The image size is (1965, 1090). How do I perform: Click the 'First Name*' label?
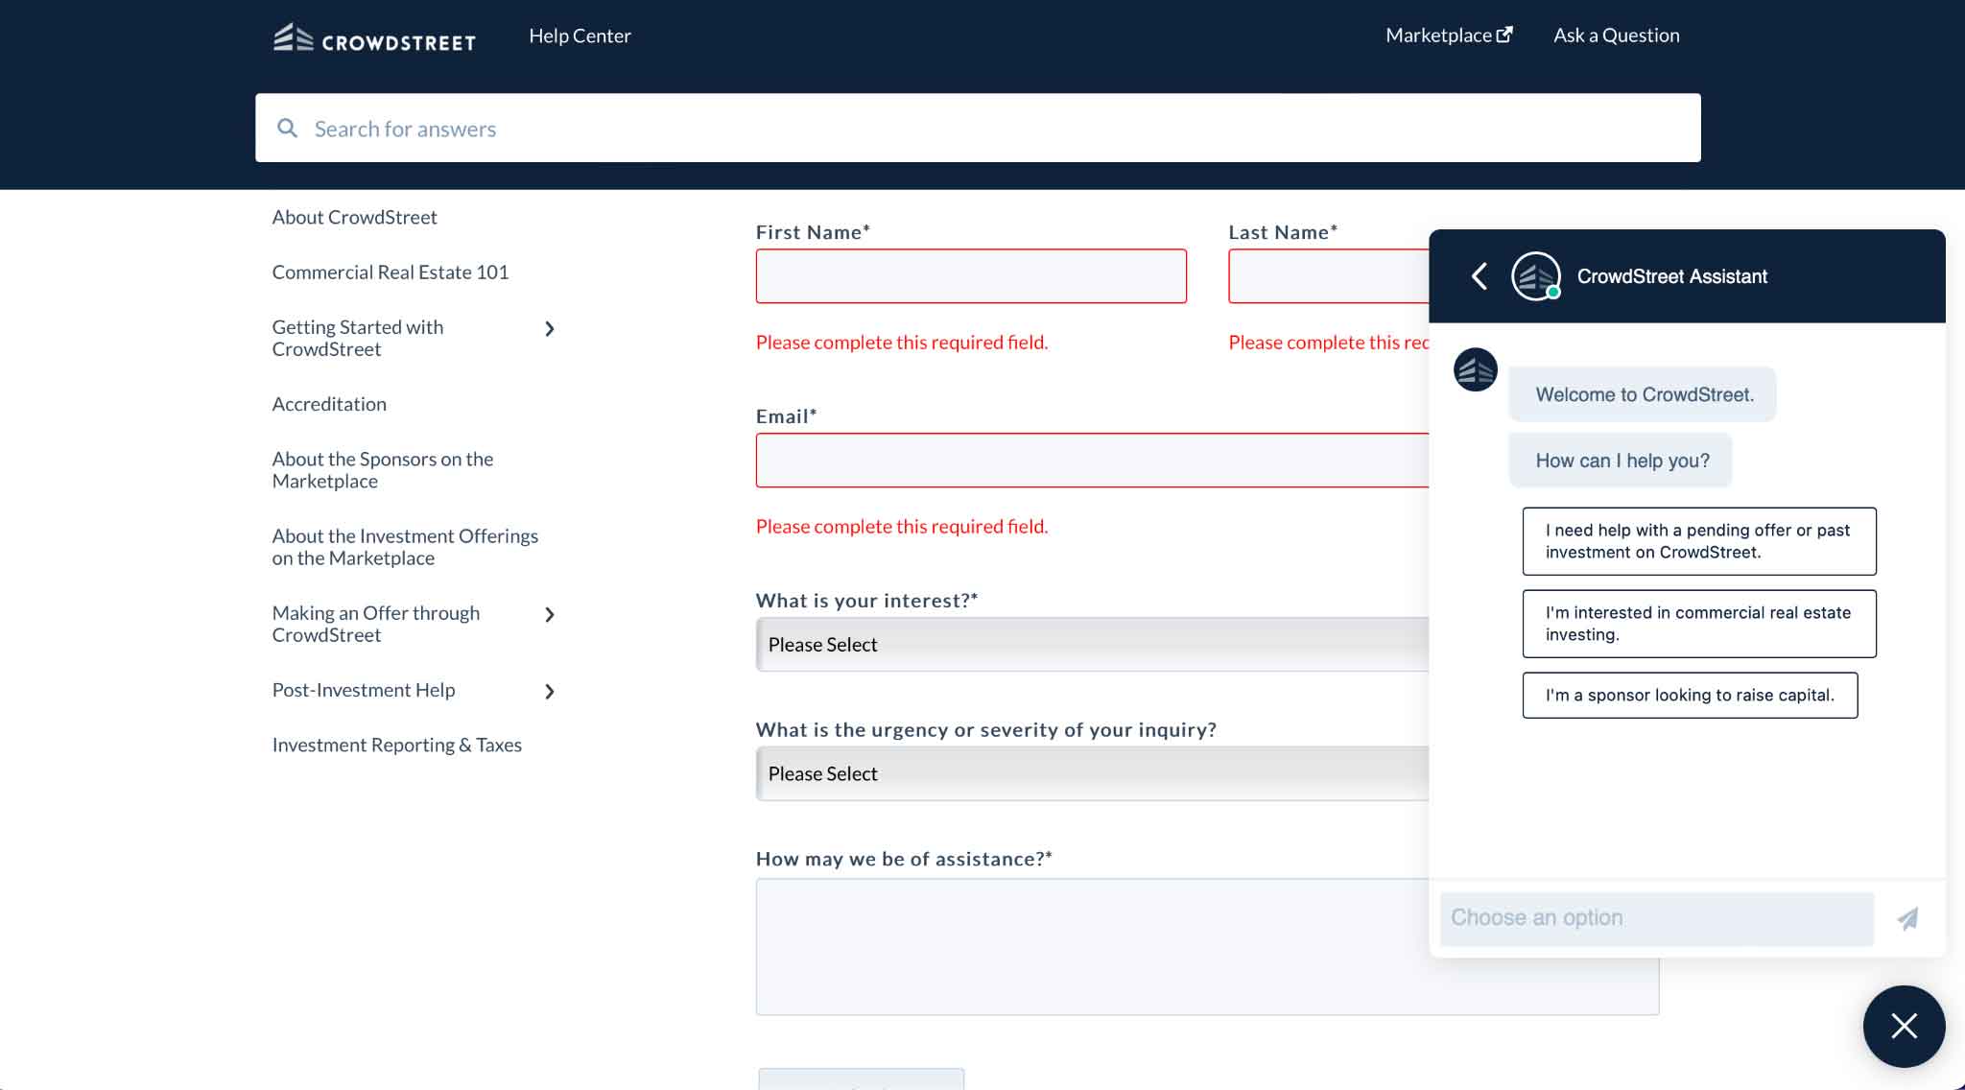[813, 232]
